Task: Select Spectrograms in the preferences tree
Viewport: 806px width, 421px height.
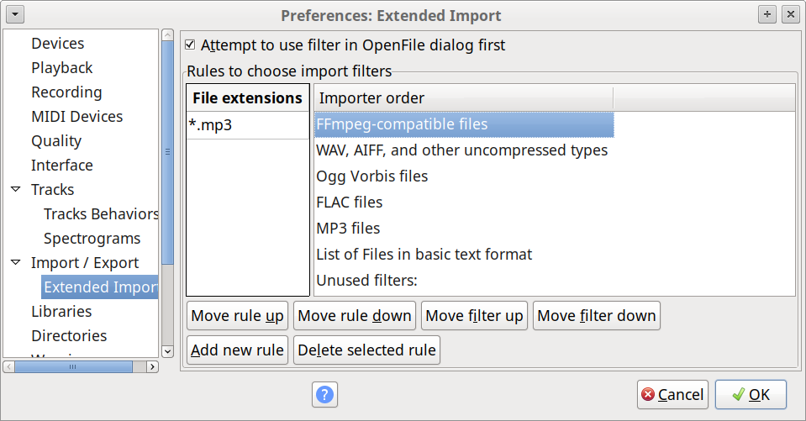Action: tap(92, 238)
